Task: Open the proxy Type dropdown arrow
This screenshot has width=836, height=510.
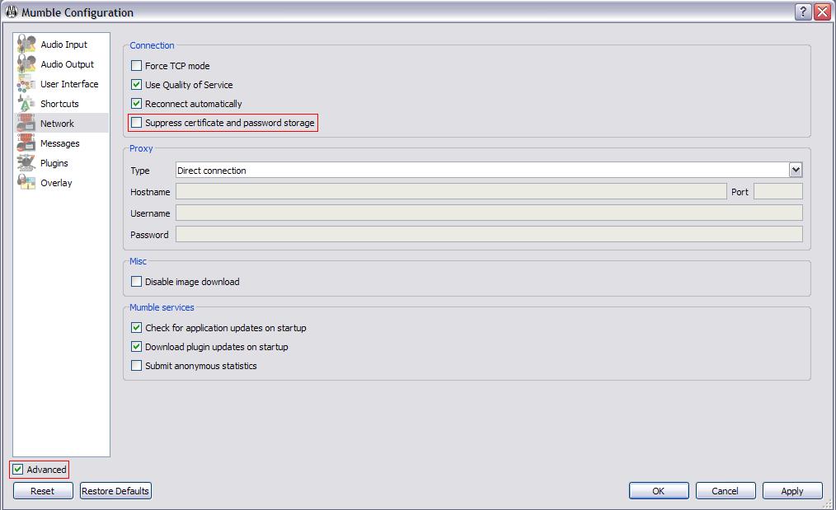Action: tap(796, 170)
